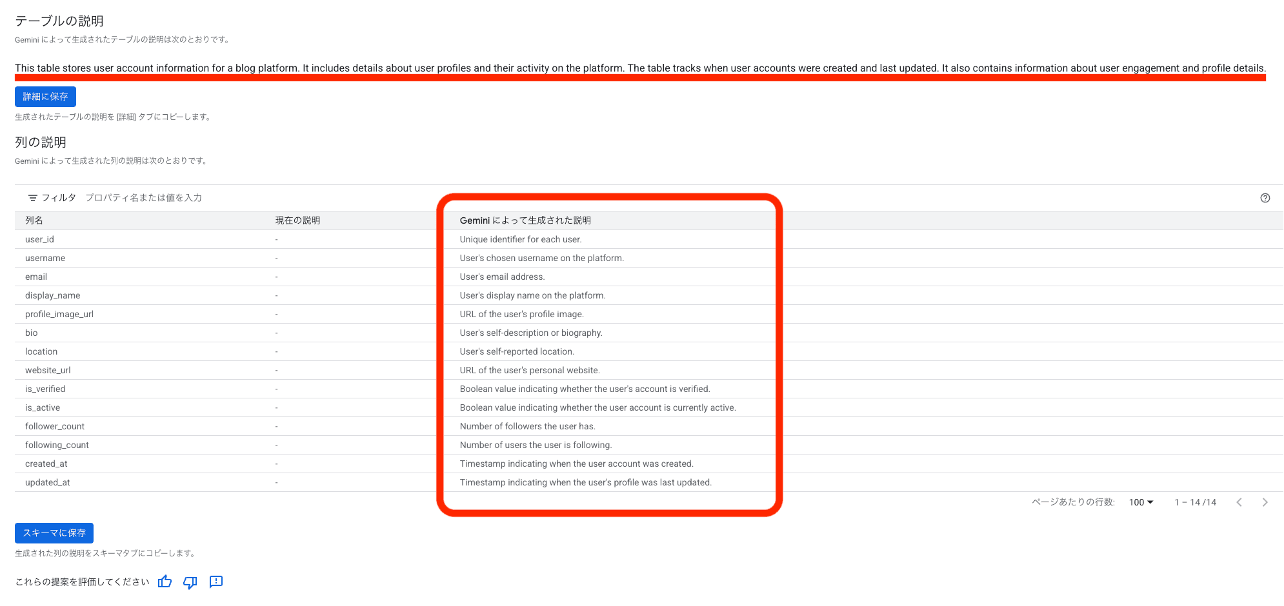Image resolution: width=1284 pixels, height=606 pixels.
Task: Click the 現在の説明 column header
Action: pos(297,220)
